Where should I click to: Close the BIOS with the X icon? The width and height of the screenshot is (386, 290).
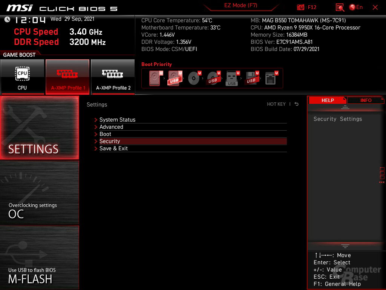click(375, 8)
